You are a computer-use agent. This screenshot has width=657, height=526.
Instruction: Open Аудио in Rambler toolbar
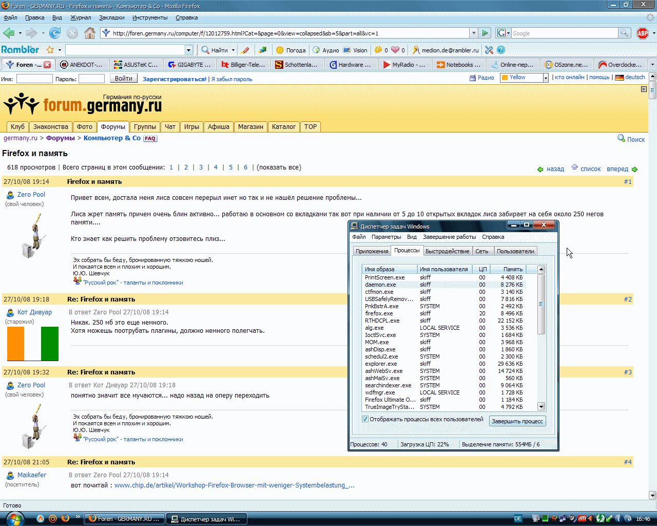[x=326, y=50]
